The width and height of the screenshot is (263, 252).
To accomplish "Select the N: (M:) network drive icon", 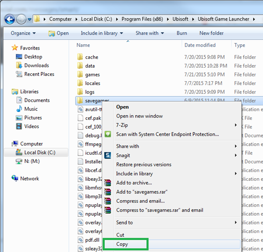I will coord(19,161).
